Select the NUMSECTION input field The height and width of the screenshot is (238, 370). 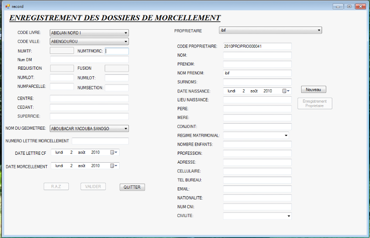click(117, 88)
